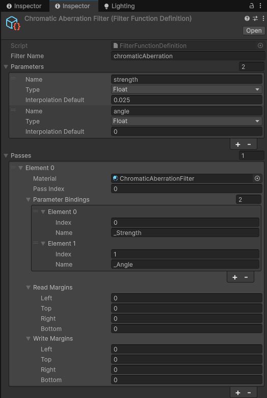Open the help reference question mark icon
Viewport: 267px width, 398px height.
click(247, 18)
